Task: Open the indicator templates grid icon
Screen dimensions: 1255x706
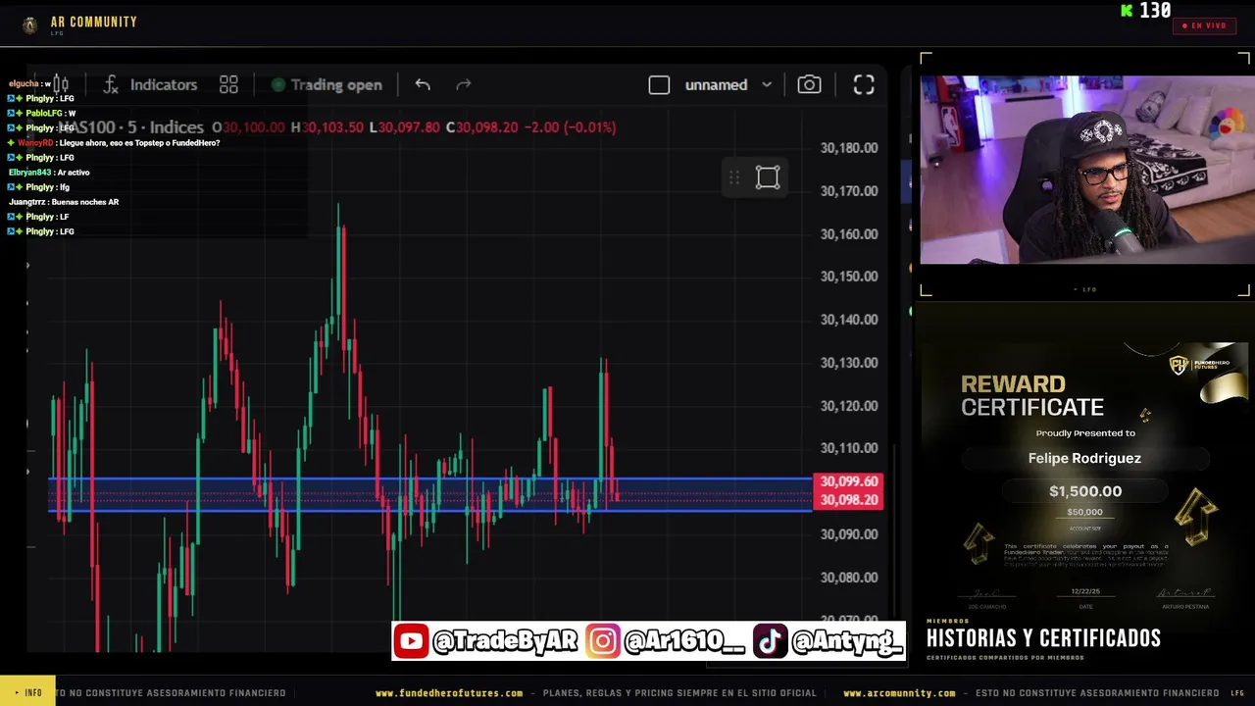Action: point(228,84)
